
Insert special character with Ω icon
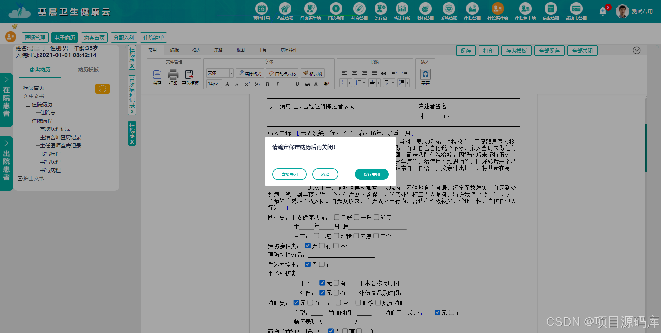click(425, 74)
